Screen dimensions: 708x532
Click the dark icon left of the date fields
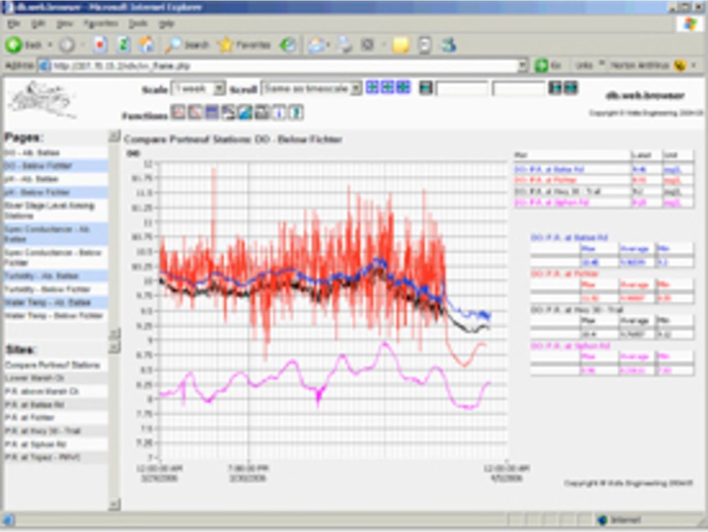(426, 88)
